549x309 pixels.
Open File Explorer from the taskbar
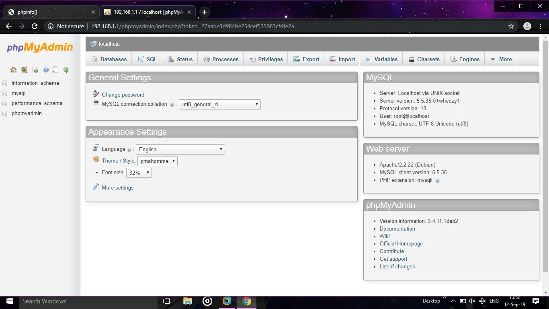[x=187, y=301]
